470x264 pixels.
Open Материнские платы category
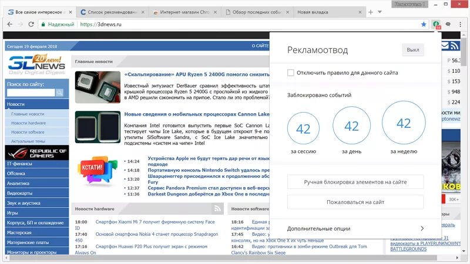(36, 242)
